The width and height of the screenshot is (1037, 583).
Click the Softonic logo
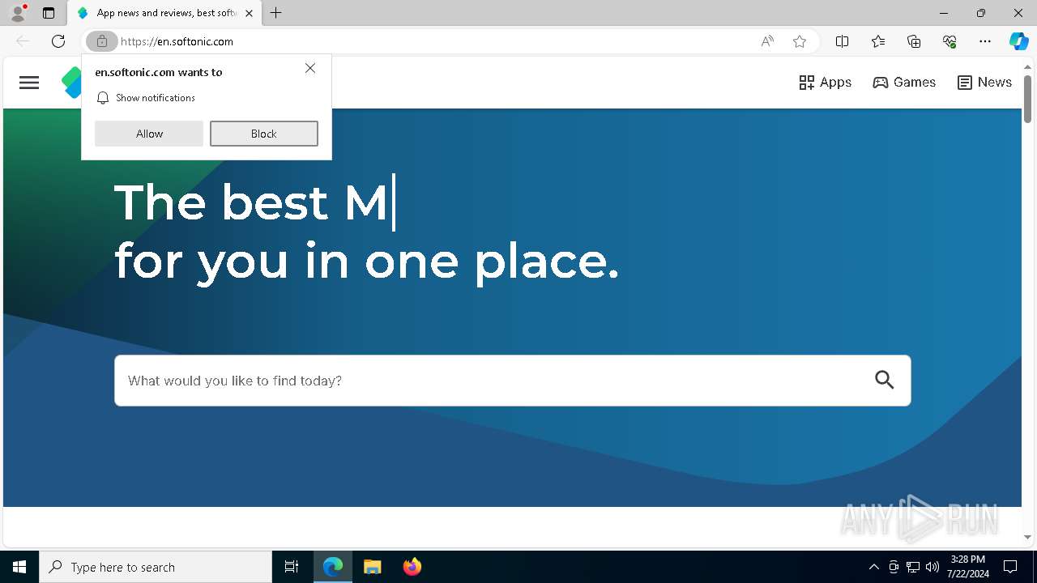(71, 83)
